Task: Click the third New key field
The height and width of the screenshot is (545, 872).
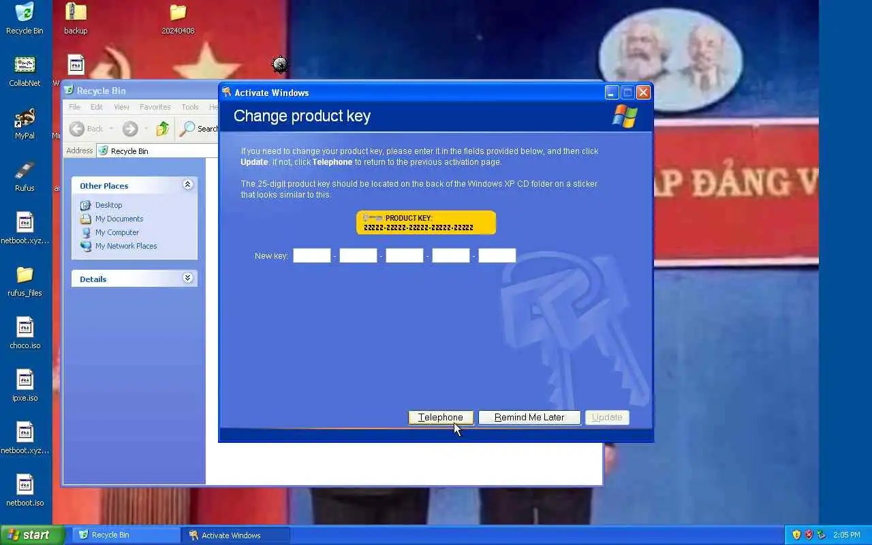Action: [x=405, y=255]
